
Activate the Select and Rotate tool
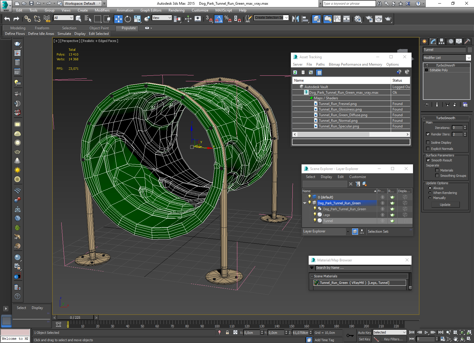coord(128,19)
